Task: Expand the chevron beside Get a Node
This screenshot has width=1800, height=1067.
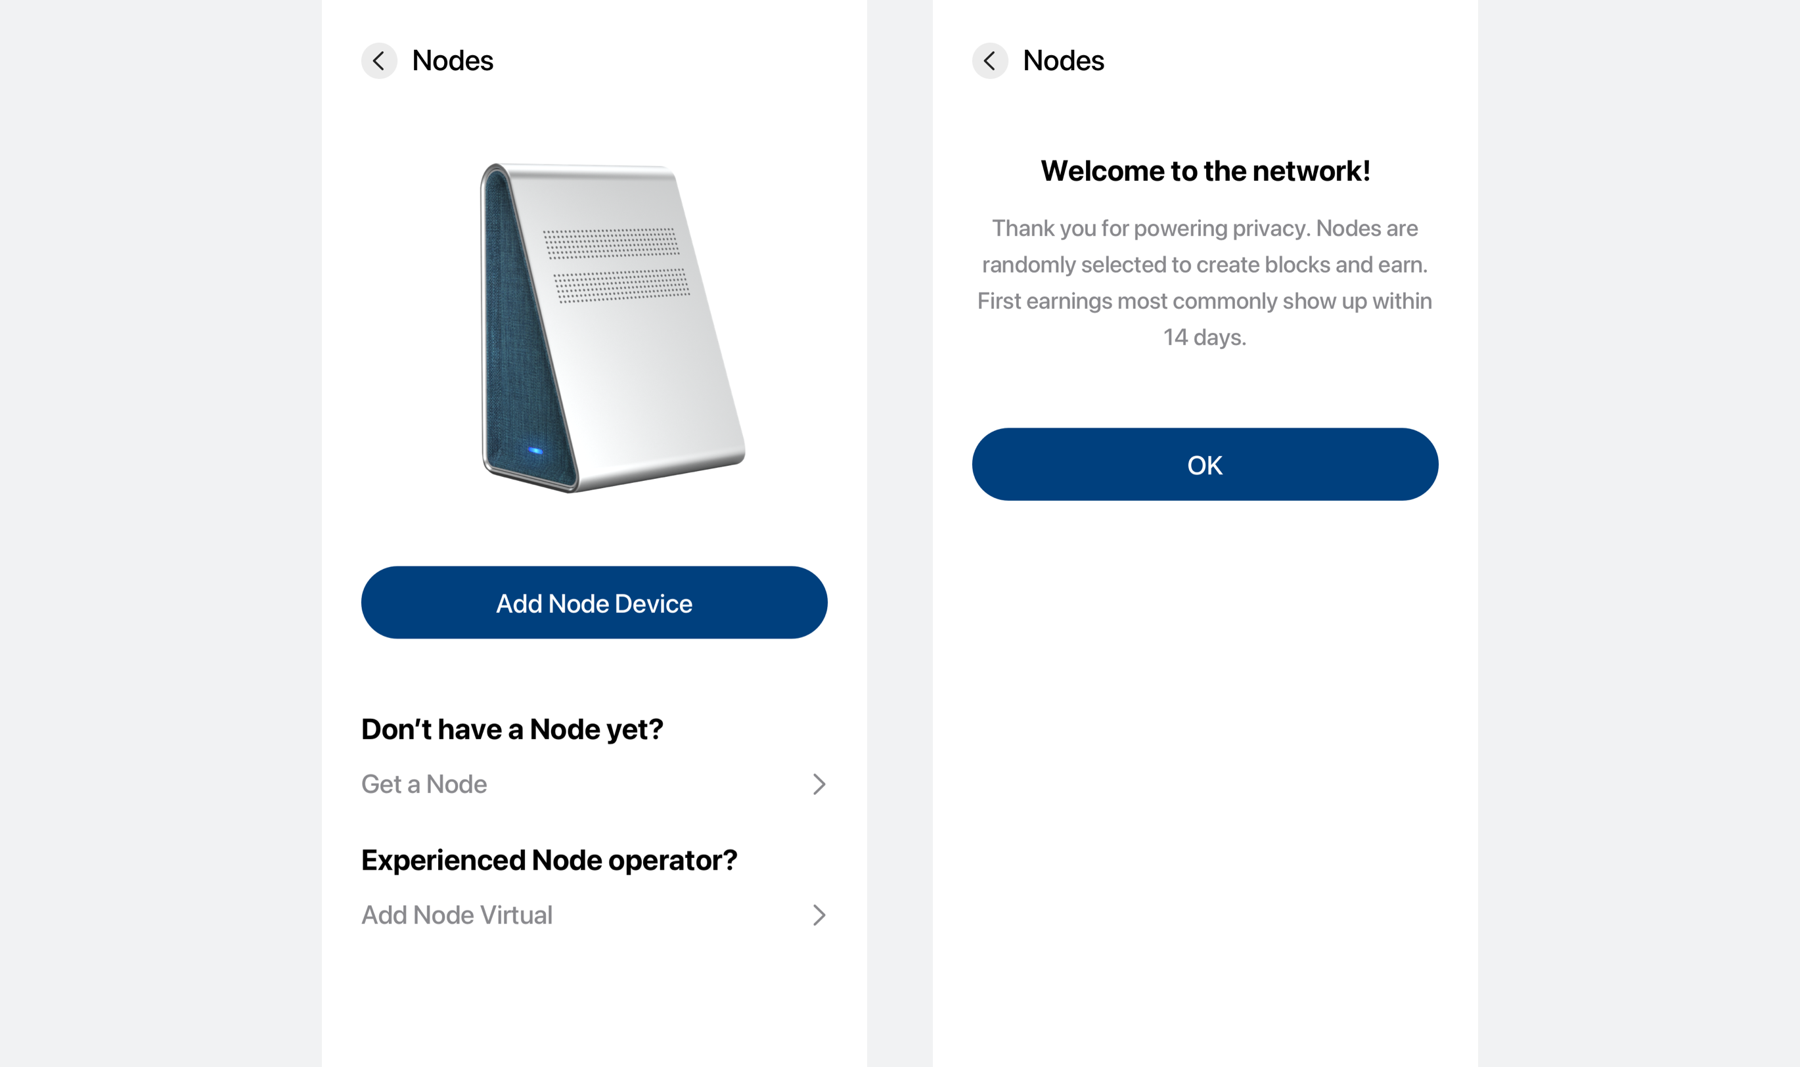Action: click(x=819, y=784)
